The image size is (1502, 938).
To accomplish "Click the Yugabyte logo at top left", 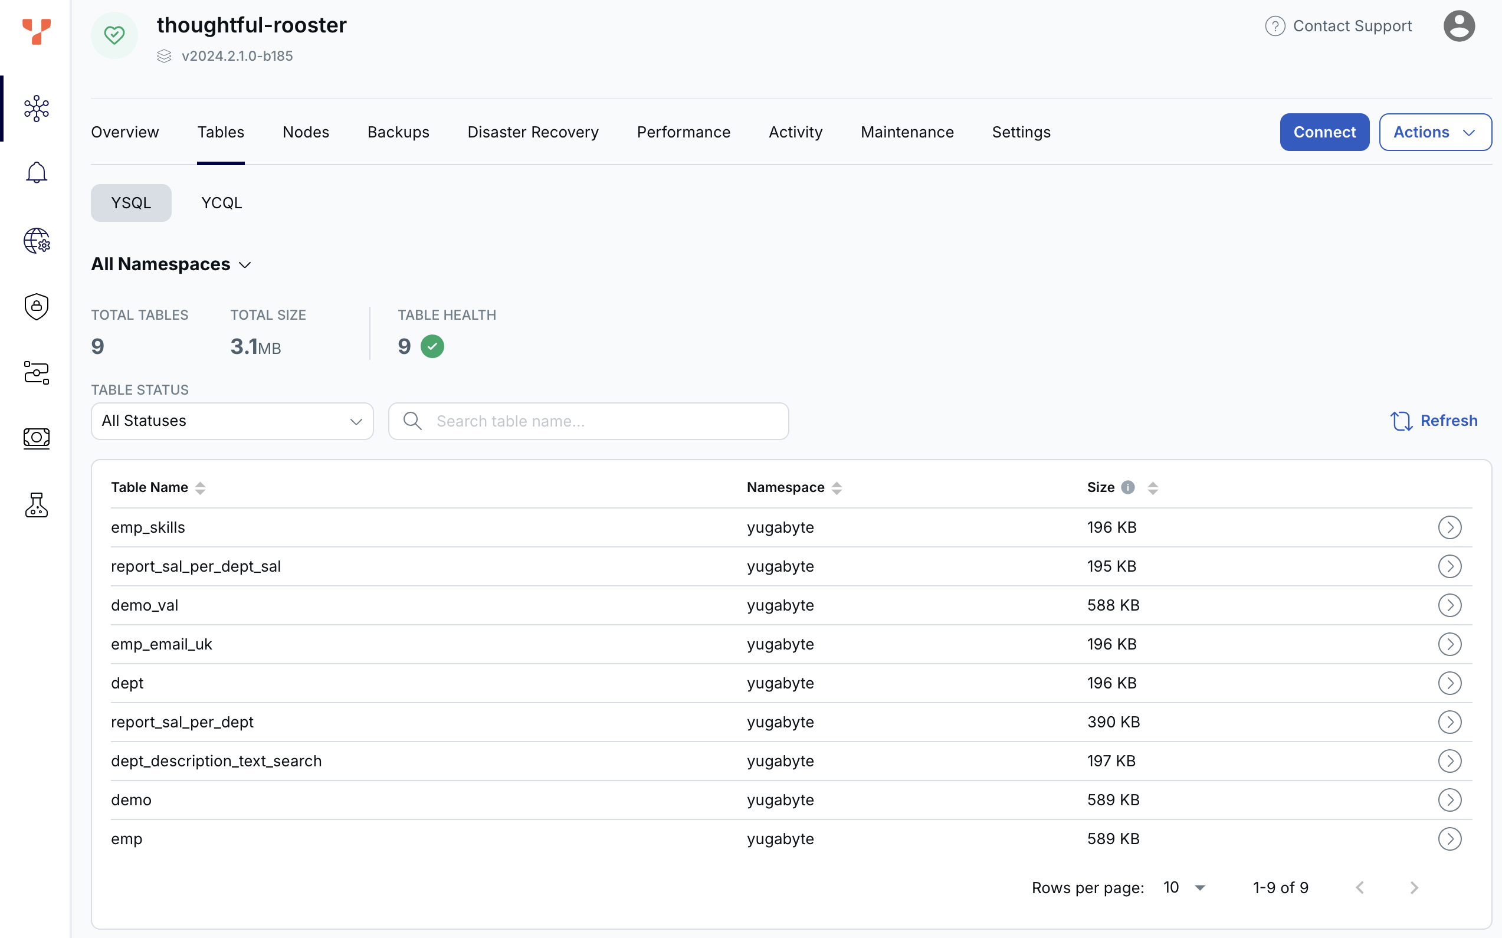I will (x=37, y=32).
